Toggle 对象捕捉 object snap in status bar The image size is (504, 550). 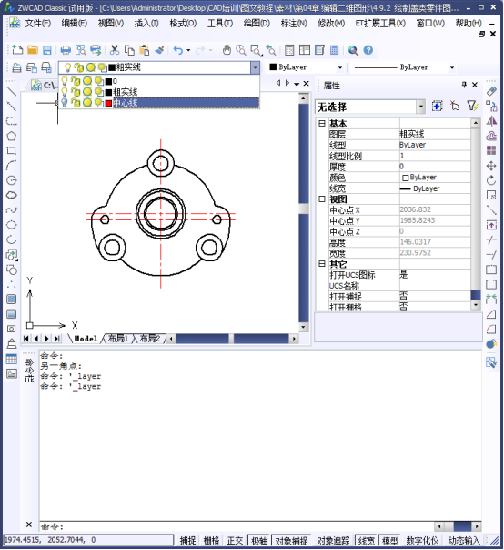click(292, 541)
